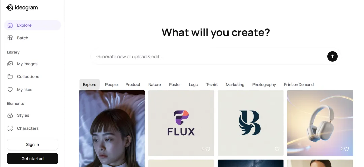Switch to the Print on Demand tab
This screenshot has height=167, width=364.
pyautogui.click(x=299, y=85)
